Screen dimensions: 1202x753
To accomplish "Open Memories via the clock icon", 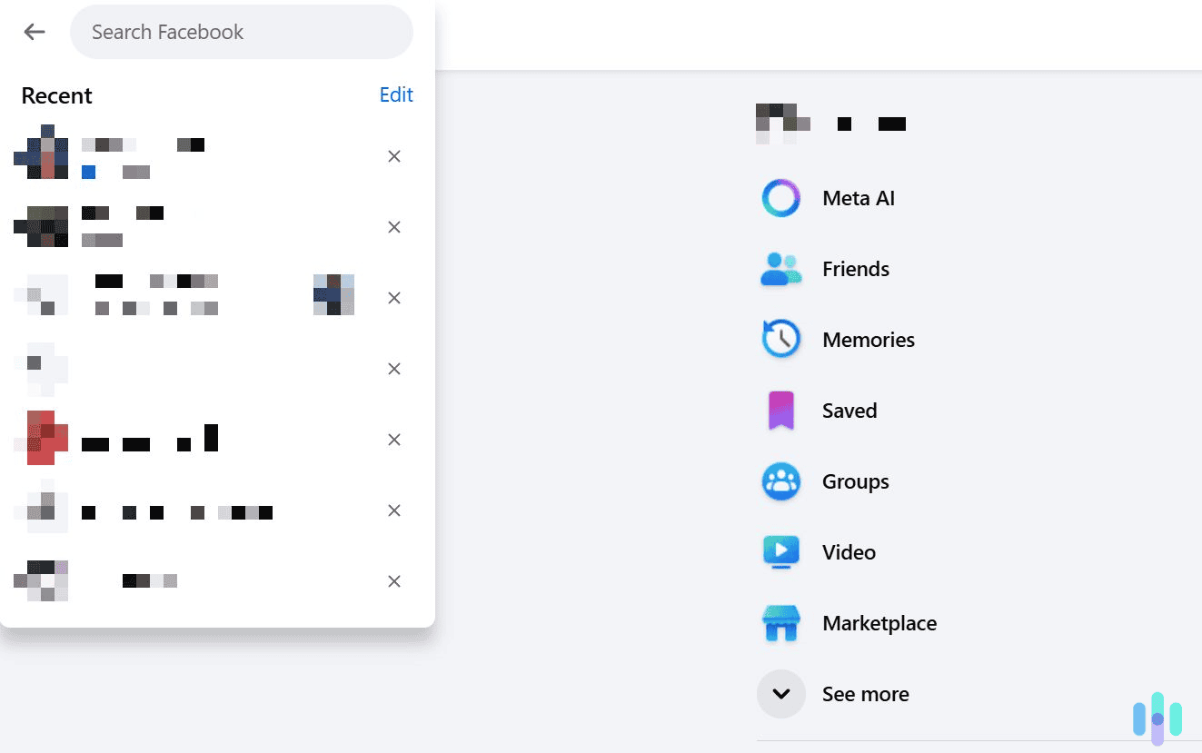I will click(x=780, y=339).
